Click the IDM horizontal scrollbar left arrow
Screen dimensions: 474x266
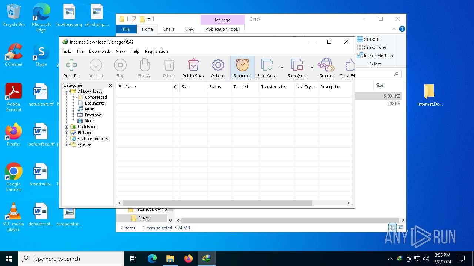click(120, 203)
